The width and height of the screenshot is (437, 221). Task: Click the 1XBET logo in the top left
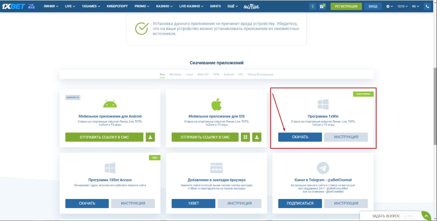tap(14, 6)
